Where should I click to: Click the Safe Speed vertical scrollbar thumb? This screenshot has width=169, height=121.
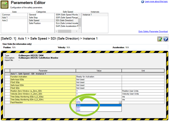click(80, 22)
